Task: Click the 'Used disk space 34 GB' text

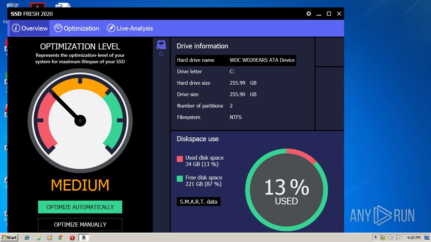Action: [204, 161]
